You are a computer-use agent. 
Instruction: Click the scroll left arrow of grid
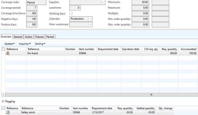pos(3,94)
